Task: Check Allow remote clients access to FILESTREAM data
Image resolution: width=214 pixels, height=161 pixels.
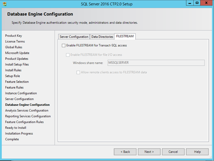Action: click(x=78, y=72)
